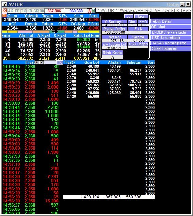This screenshot has height=216, width=193.
Task: Click the TK toolbar button
Action: pyautogui.click(x=23, y=11)
